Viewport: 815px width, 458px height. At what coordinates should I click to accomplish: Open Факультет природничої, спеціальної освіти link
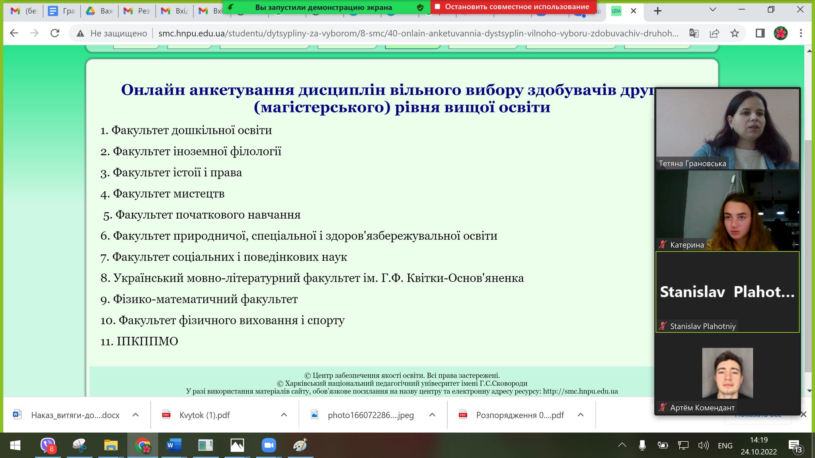(x=305, y=236)
